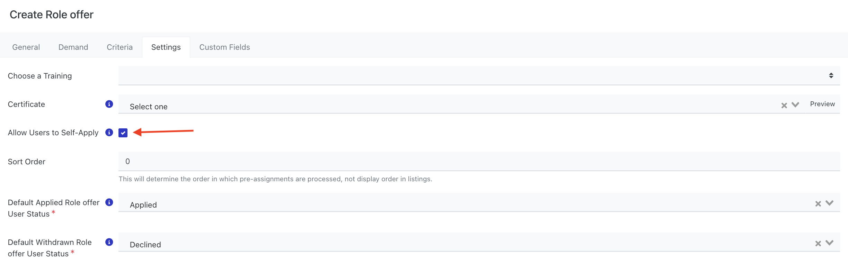Open the Choose a Training select box

[479, 75]
